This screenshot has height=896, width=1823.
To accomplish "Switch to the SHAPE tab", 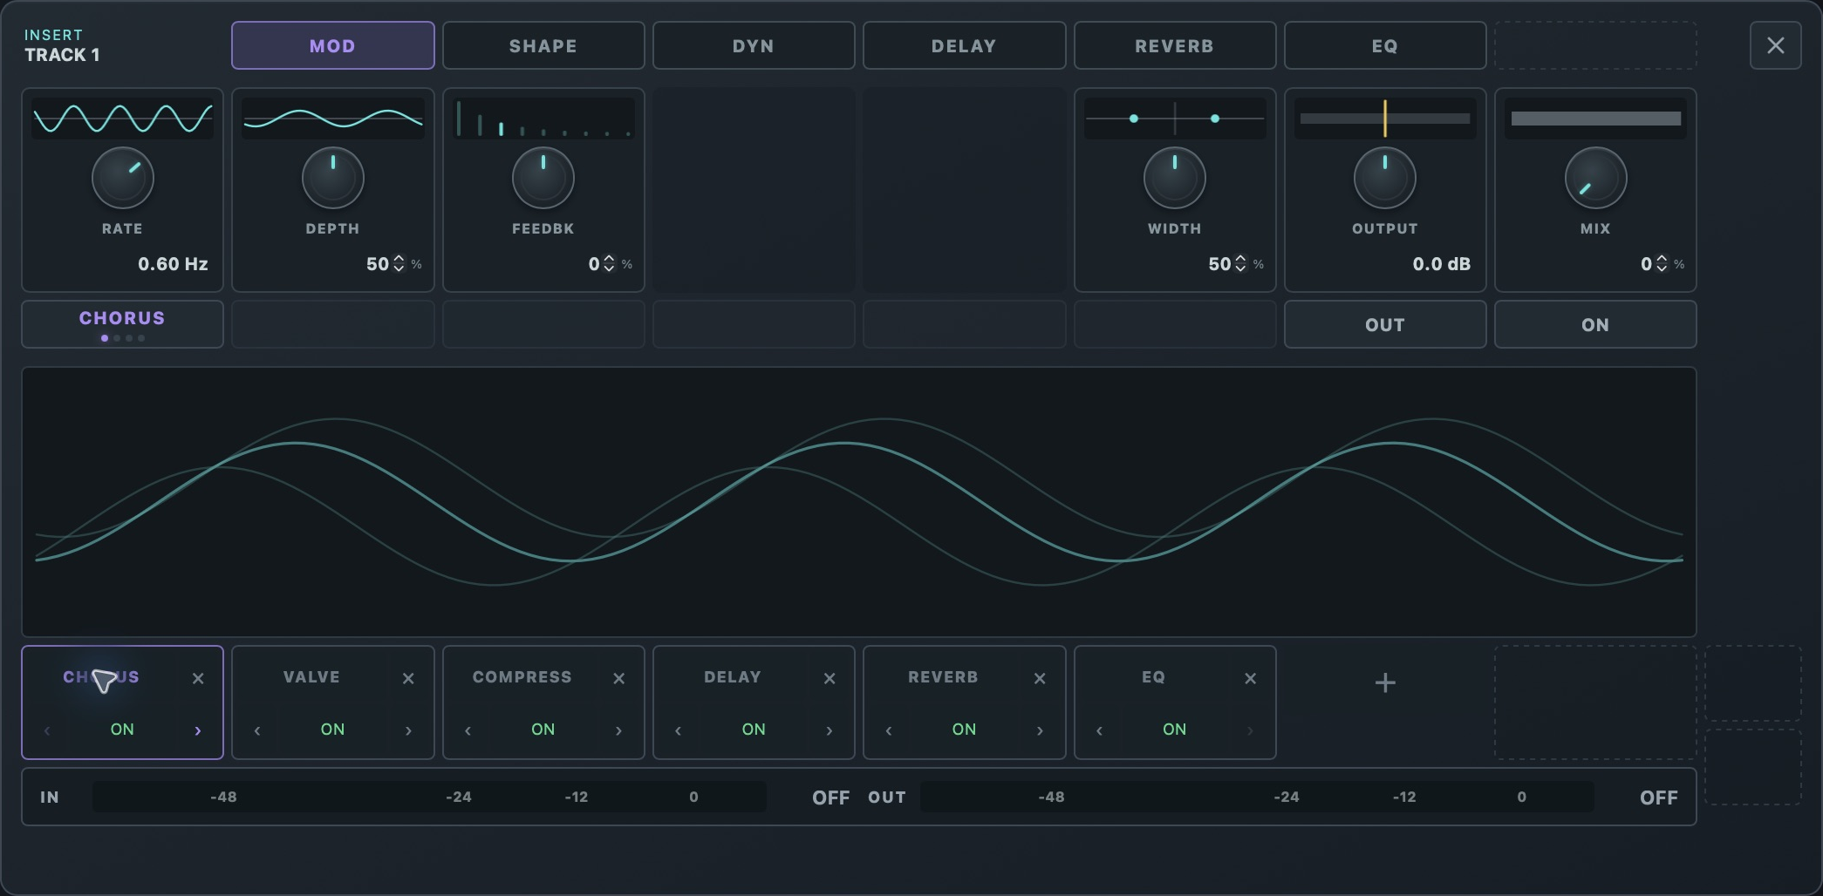I will tap(543, 45).
